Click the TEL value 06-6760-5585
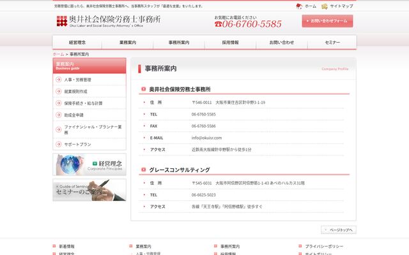Image resolution: width=409 pixels, height=255 pixels. coord(203,114)
